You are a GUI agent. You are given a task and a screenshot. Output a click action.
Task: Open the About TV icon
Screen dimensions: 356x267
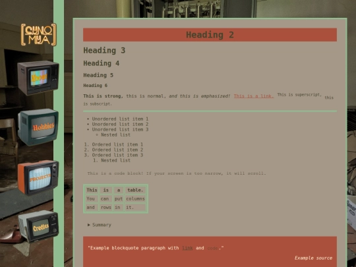pyautogui.click(x=38, y=78)
